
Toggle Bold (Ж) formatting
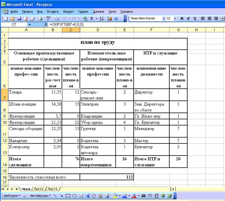click(182, 19)
